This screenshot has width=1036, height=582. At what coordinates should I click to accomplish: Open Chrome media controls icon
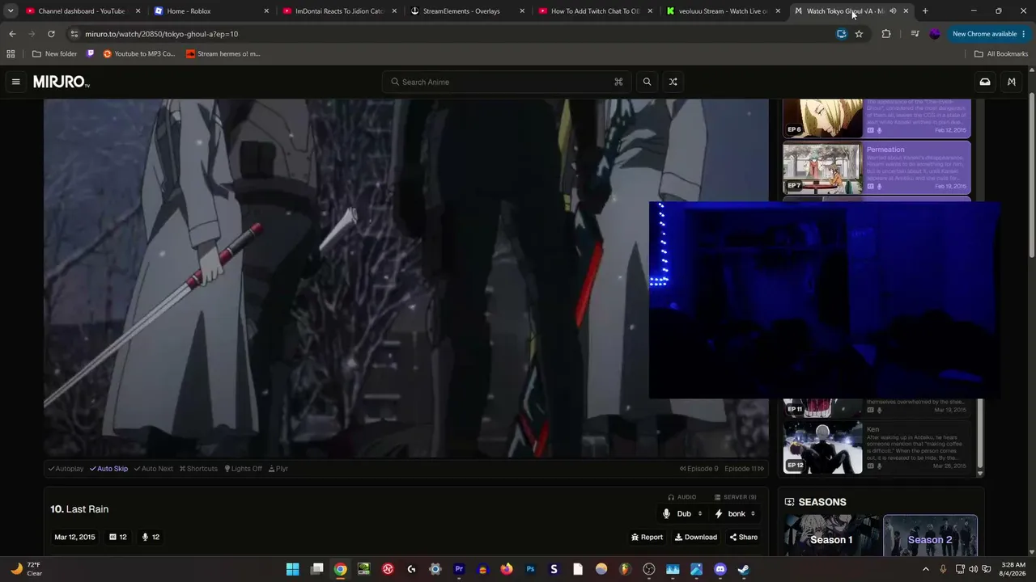pos(915,34)
